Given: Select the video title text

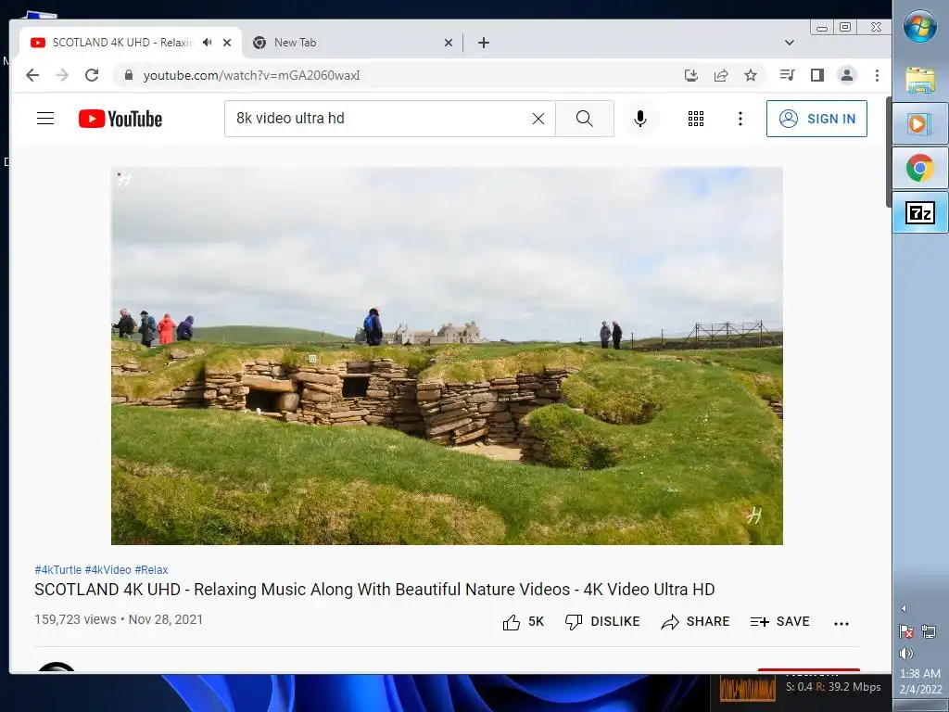Looking at the screenshot, I should point(374,589).
